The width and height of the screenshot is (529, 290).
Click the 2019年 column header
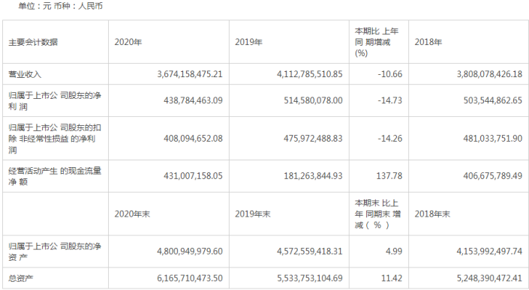click(x=289, y=42)
